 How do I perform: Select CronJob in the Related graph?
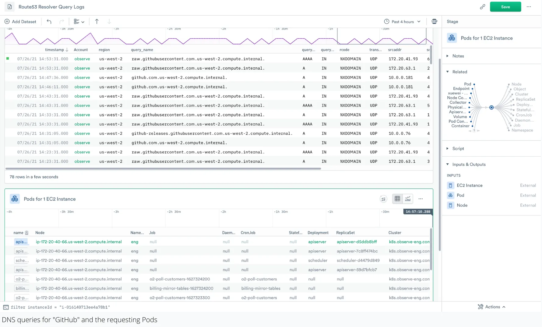tap(524, 115)
